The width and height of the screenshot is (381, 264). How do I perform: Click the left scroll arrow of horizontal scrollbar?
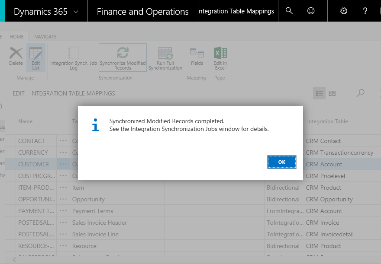[14, 260]
